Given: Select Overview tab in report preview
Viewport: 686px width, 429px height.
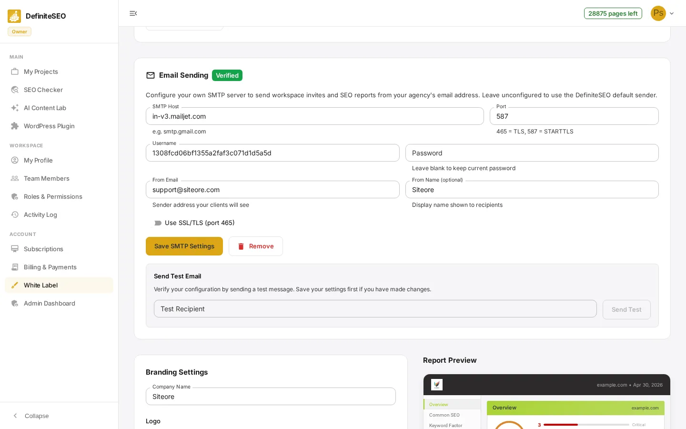Looking at the screenshot, I should click(452, 404).
